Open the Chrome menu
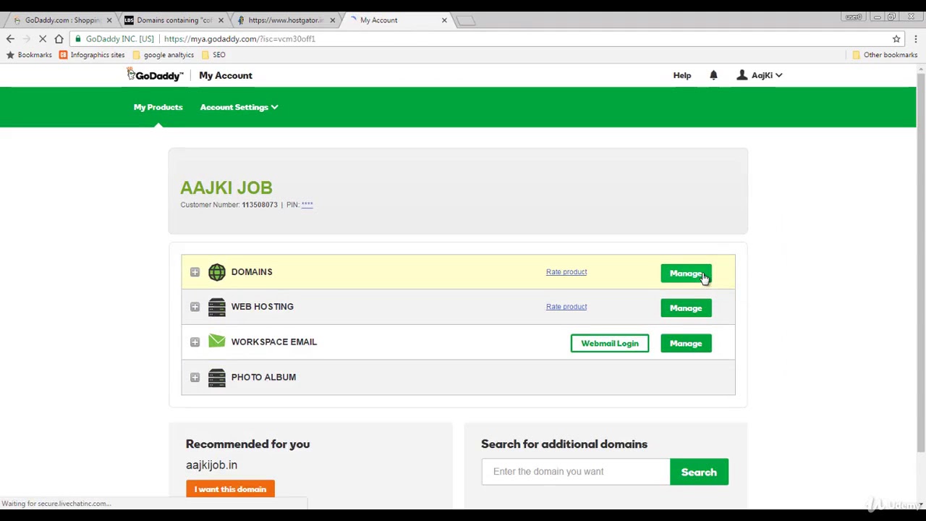 pyautogui.click(x=916, y=39)
